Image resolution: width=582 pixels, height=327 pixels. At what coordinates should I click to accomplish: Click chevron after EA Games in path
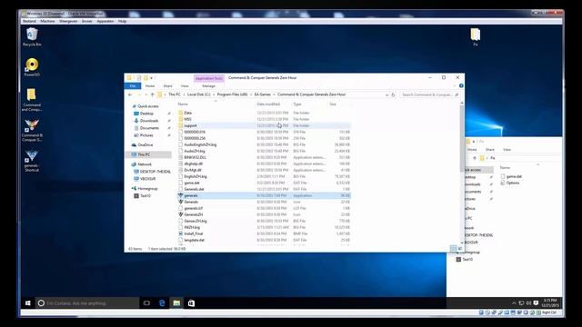(274, 94)
